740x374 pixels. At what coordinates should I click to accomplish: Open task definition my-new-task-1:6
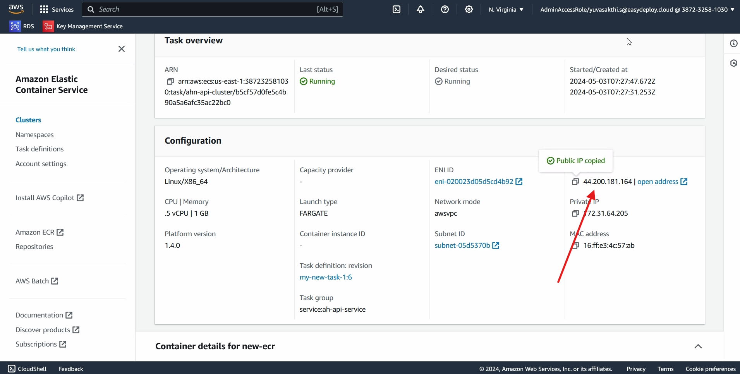[326, 277]
